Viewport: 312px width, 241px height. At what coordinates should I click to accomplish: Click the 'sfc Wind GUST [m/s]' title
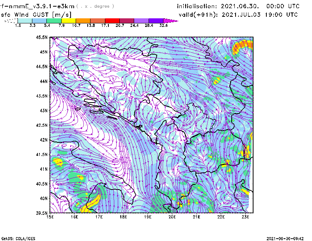(x=36, y=15)
